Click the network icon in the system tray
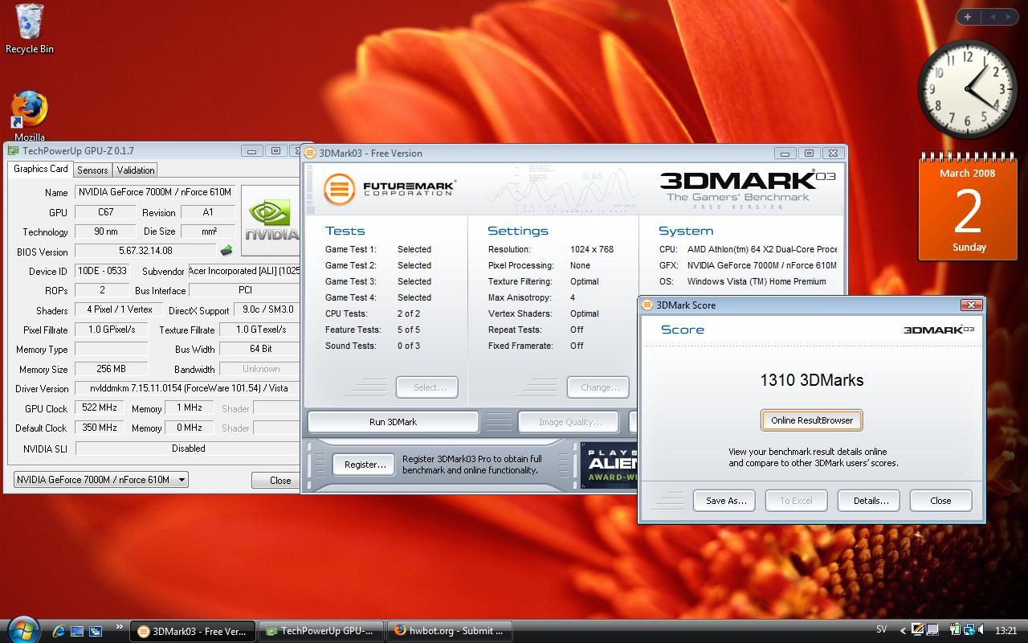 click(969, 630)
